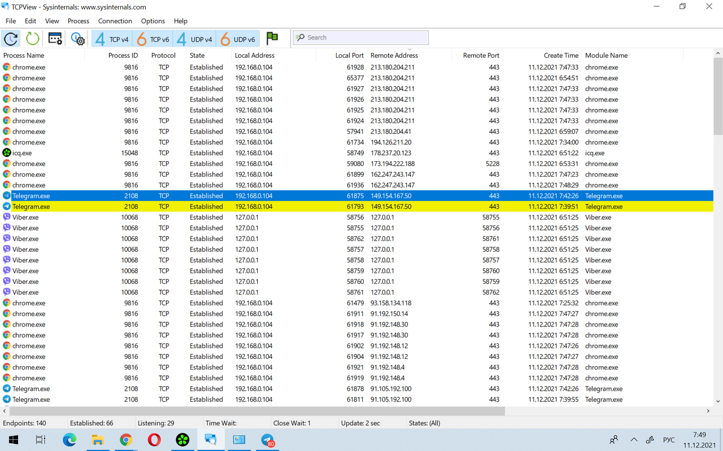This screenshot has height=451, width=723.
Task: Sort by Remote Address column header
Action: (x=394, y=55)
